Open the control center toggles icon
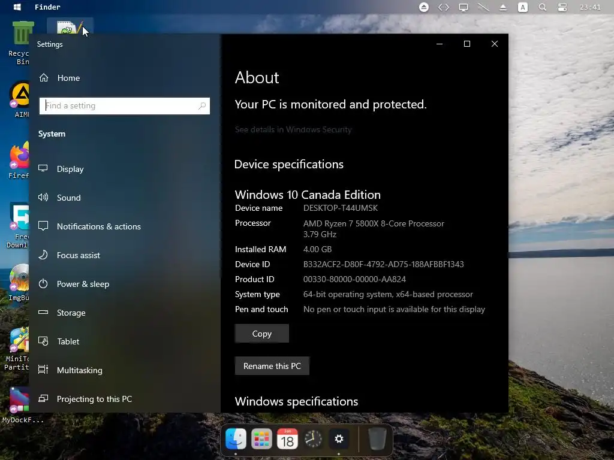Viewport: 614px width, 460px height. [562, 7]
